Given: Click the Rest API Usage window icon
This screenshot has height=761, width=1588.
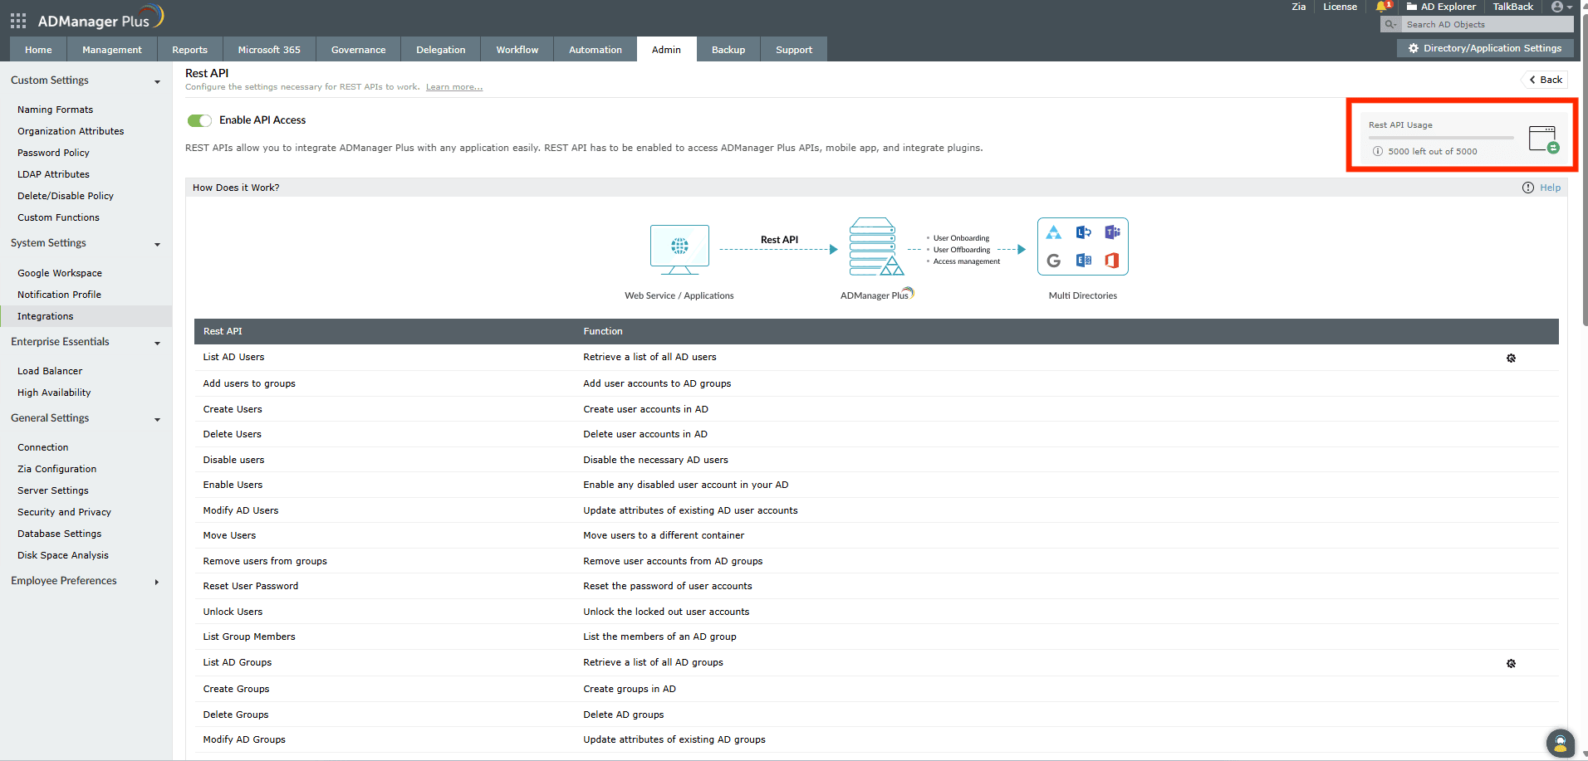Looking at the screenshot, I should 1543,139.
